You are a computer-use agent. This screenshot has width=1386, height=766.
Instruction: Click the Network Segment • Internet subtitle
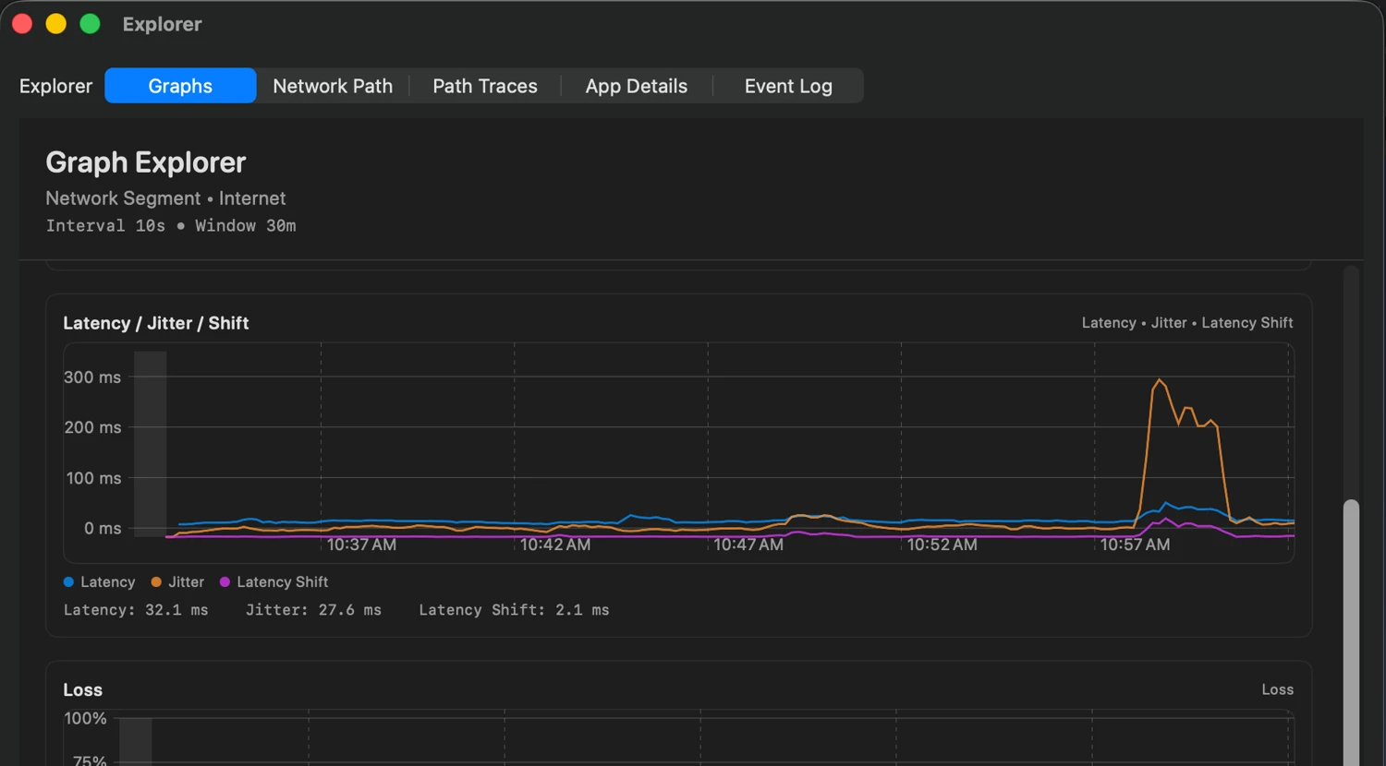tap(165, 198)
